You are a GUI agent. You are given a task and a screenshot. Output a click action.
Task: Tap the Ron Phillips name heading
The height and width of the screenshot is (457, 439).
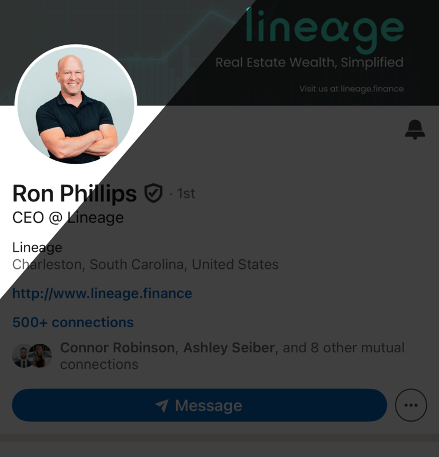[74, 193]
